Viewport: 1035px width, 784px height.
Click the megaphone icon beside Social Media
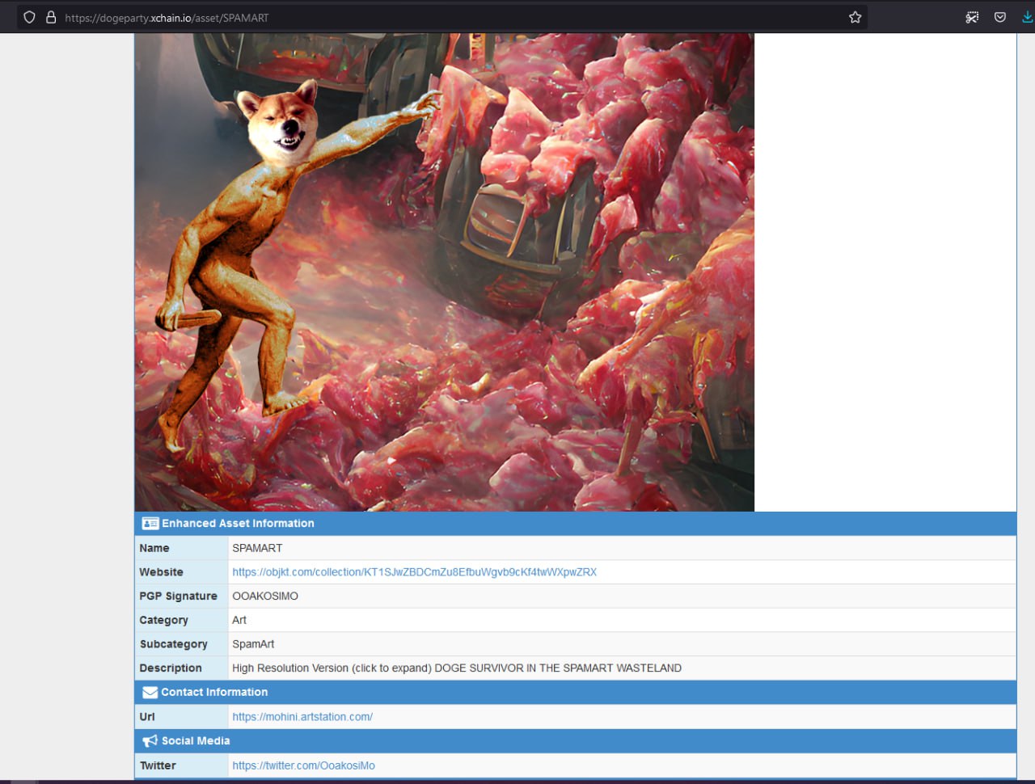coord(150,740)
